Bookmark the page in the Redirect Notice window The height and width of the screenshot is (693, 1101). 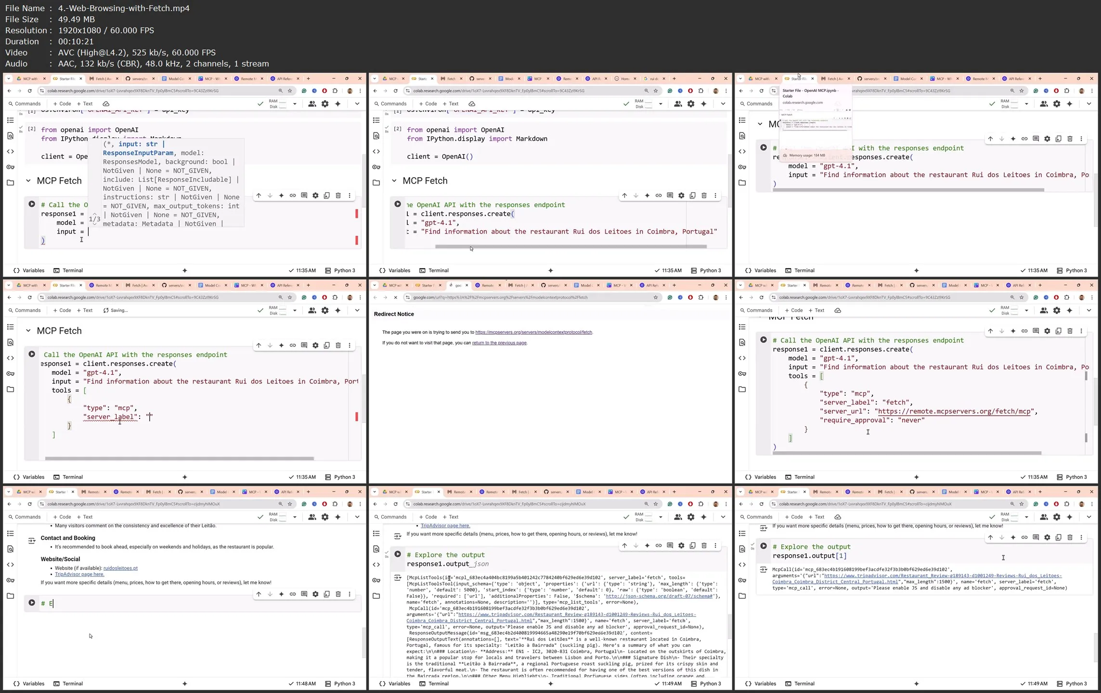[x=656, y=298]
